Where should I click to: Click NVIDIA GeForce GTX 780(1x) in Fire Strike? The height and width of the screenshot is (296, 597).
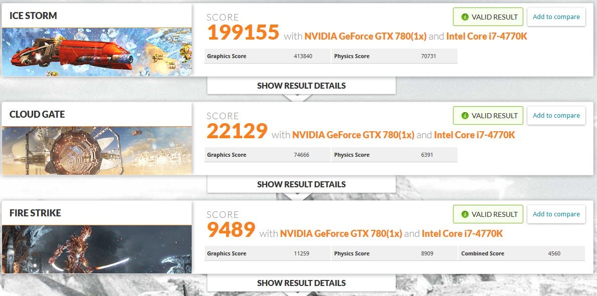coord(341,234)
